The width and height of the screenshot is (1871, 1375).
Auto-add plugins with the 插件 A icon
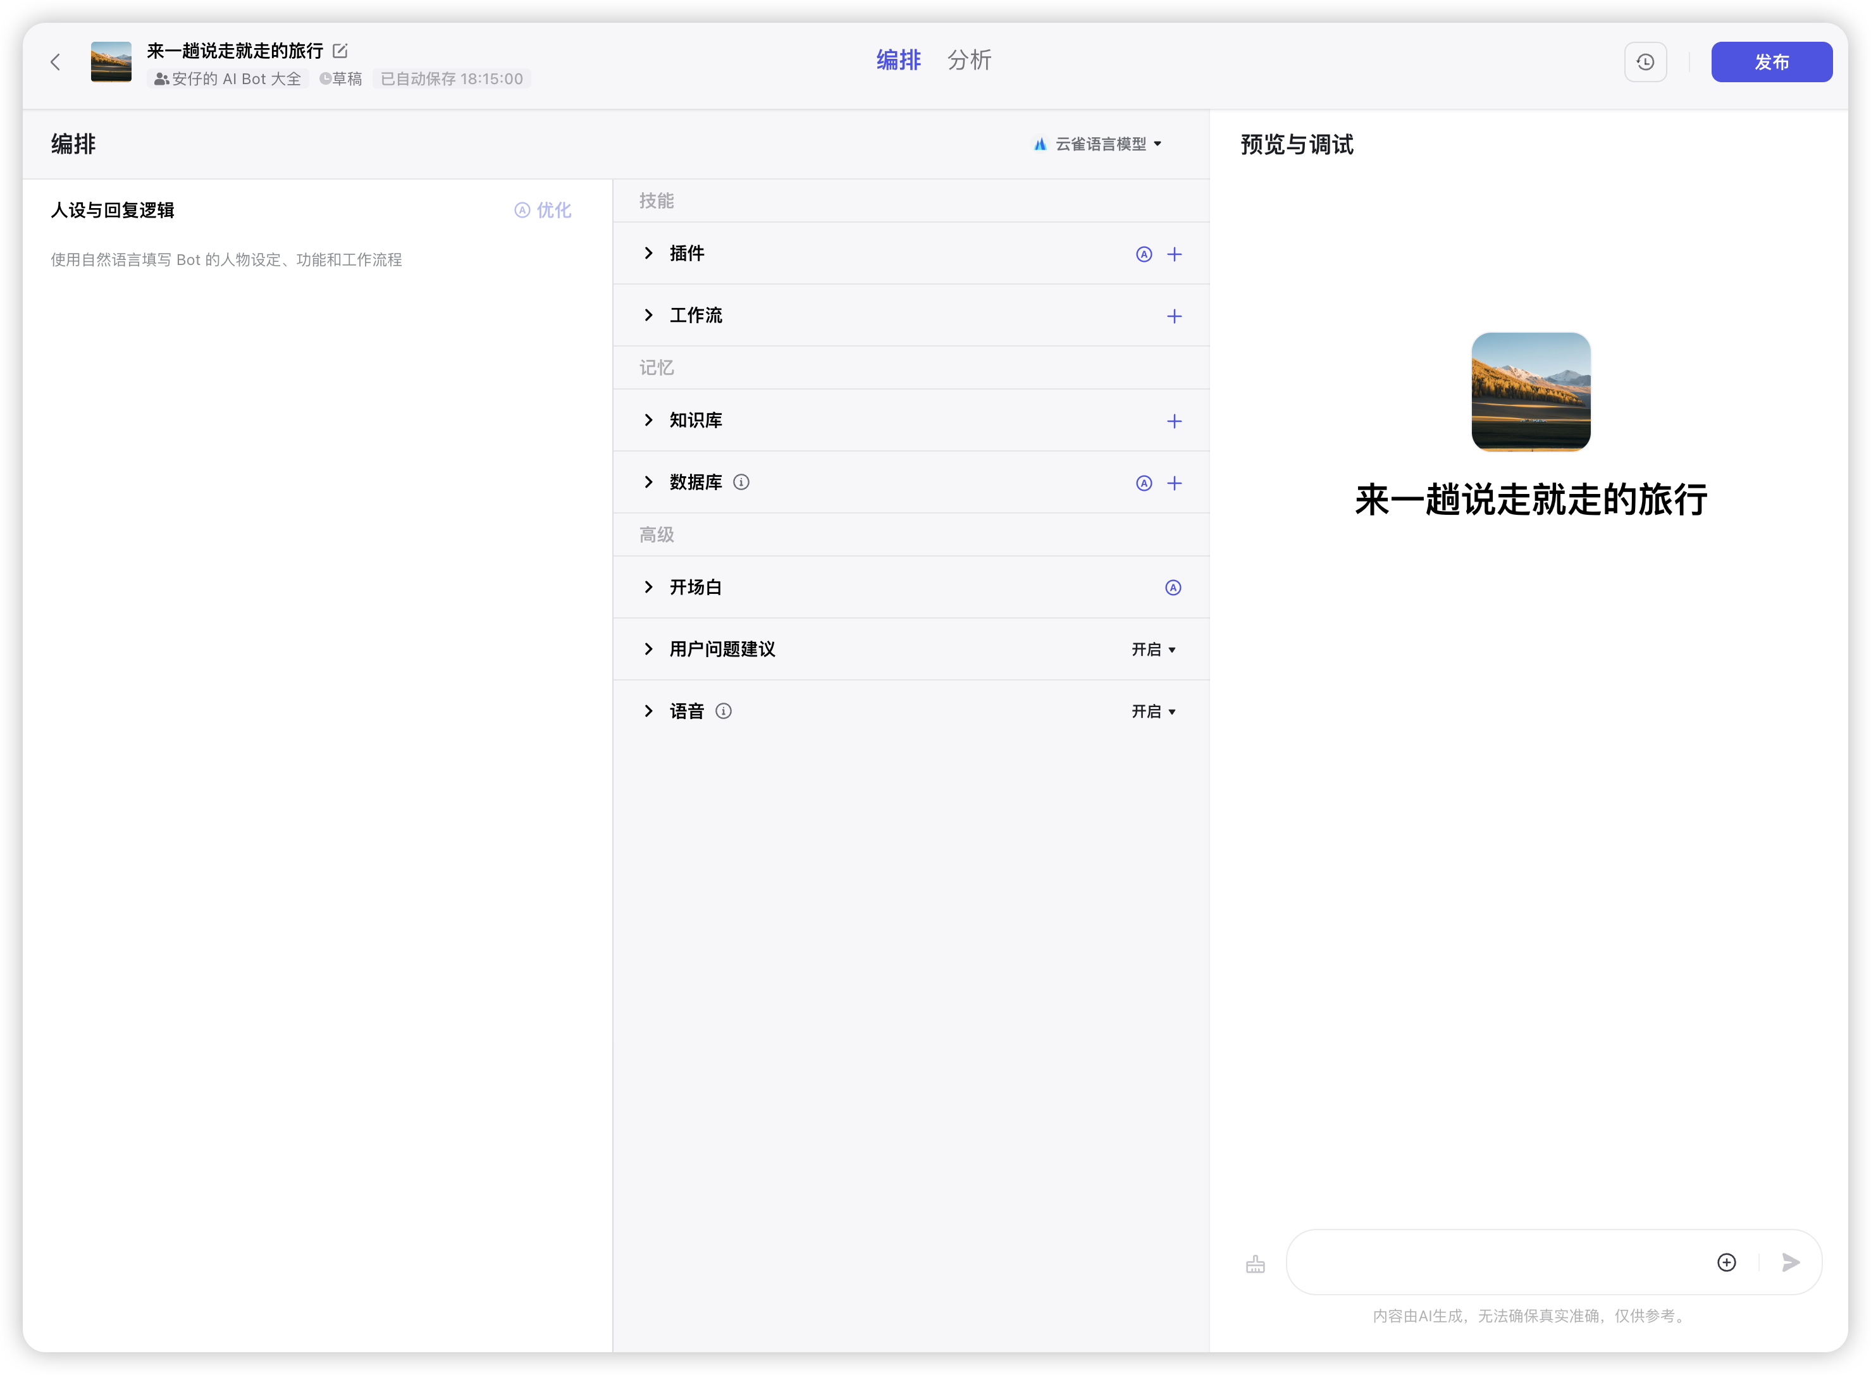tap(1144, 254)
